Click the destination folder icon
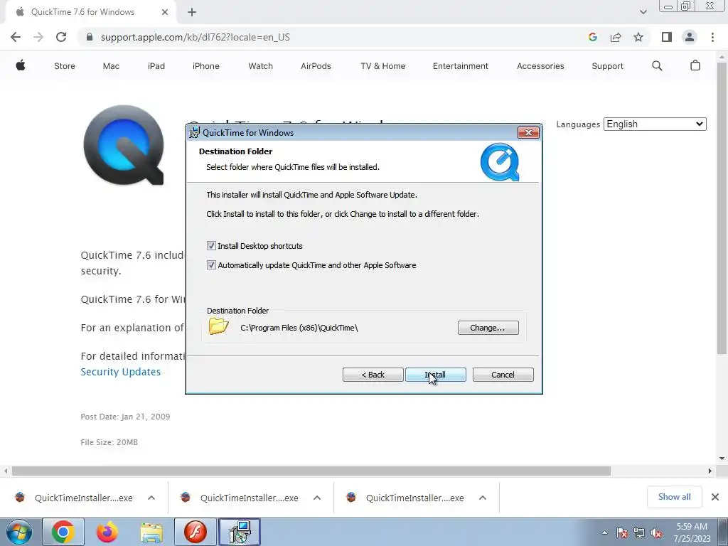The image size is (728, 546). point(218,326)
